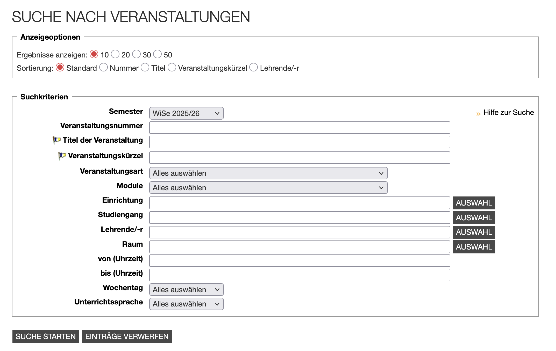Viewport: 556px width, 351px height.
Task: Open the Module selection dropdown
Action: [268, 187]
